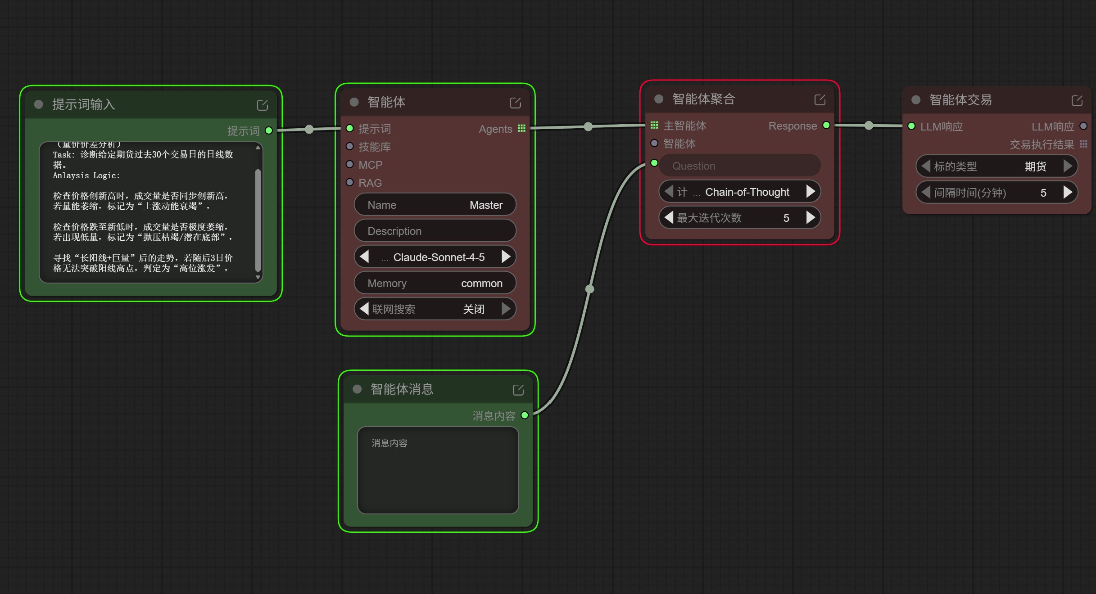Click next arrow on 标的类型 期货 selector
Viewport: 1096px width, 594px height.
coord(1068,166)
